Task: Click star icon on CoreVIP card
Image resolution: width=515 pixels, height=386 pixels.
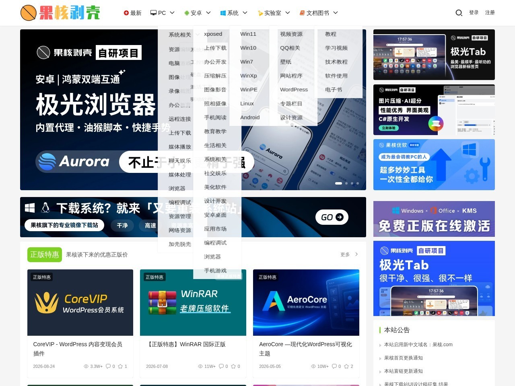Action: click(120, 366)
